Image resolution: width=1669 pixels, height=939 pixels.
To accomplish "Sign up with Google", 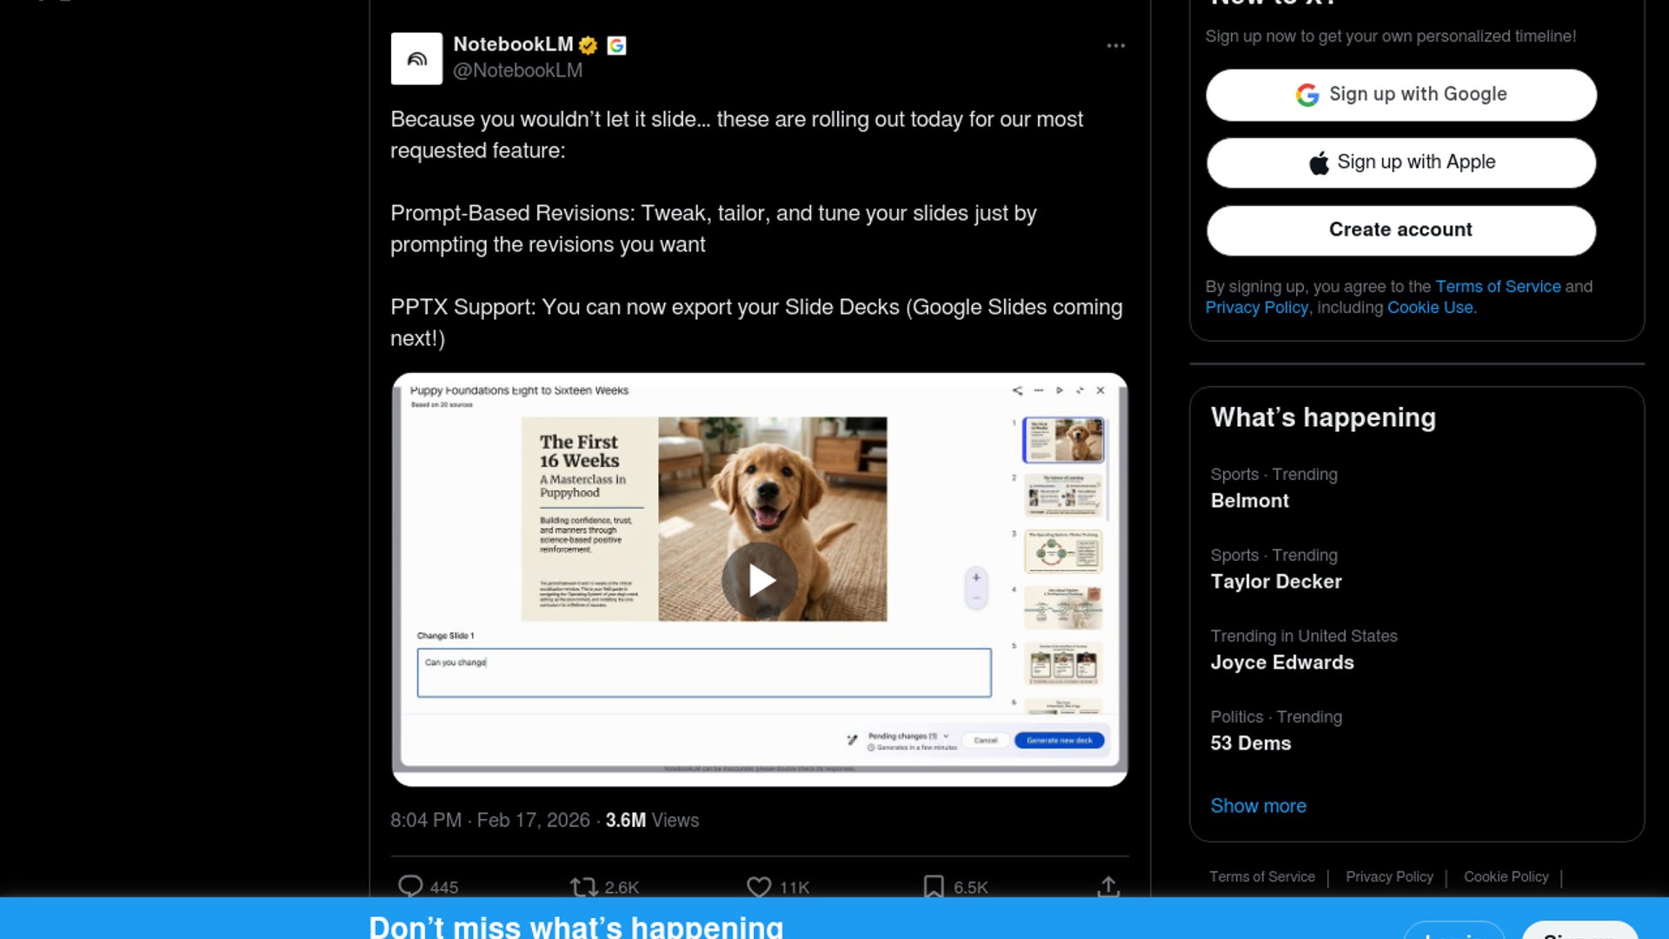I will click(x=1400, y=95).
